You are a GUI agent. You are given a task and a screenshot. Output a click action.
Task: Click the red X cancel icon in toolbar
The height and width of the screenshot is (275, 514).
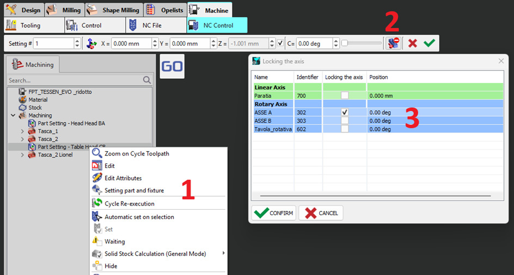413,43
